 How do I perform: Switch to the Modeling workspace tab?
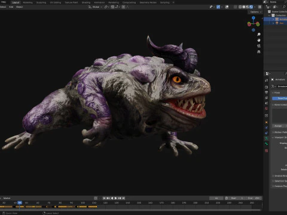click(x=28, y=2)
